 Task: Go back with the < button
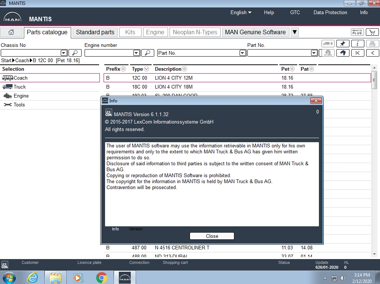372,53
